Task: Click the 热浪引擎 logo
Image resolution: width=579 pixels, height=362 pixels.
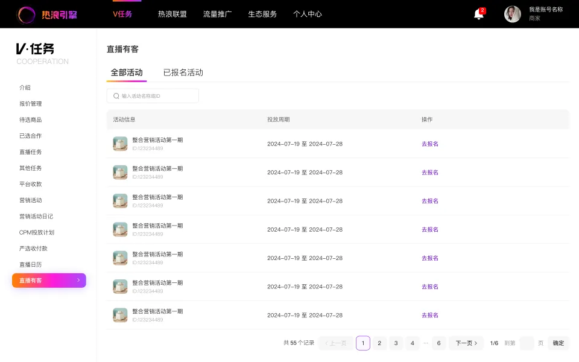Action: (x=47, y=14)
